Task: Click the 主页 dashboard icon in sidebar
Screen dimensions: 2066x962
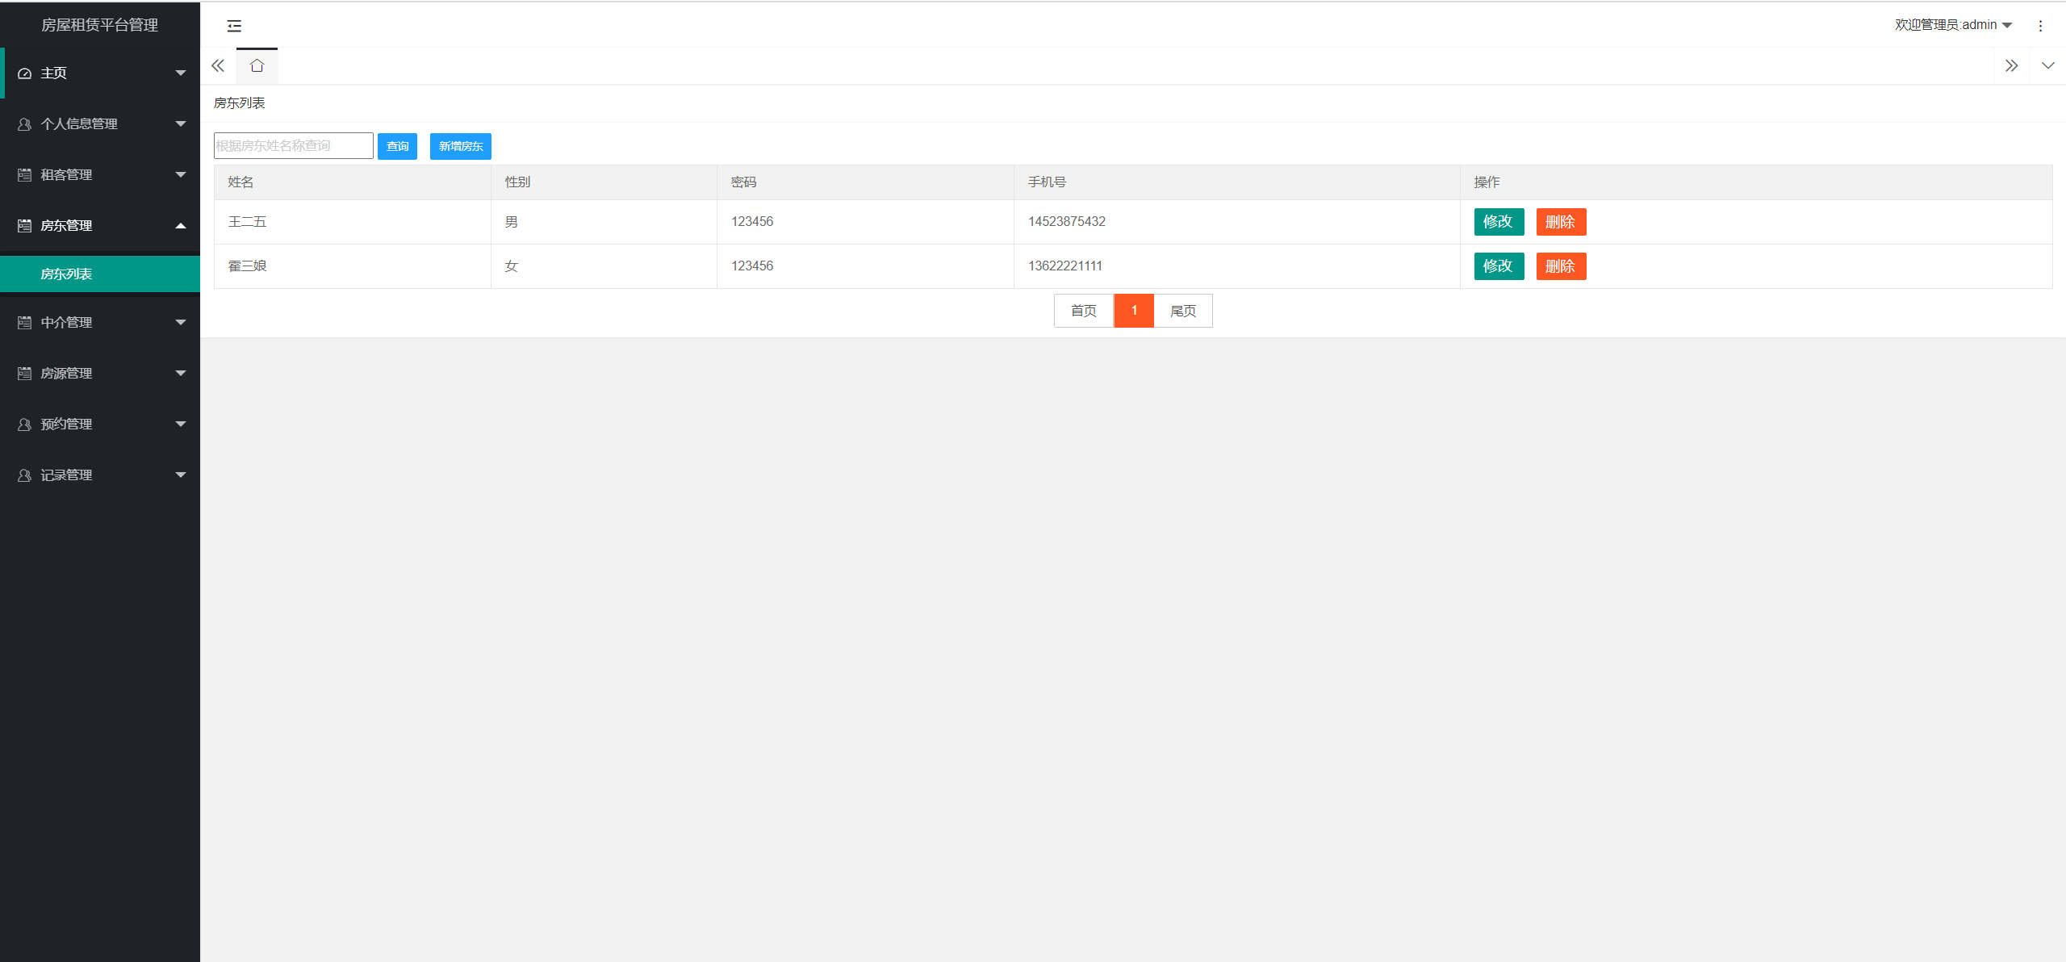Action: click(24, 73)
